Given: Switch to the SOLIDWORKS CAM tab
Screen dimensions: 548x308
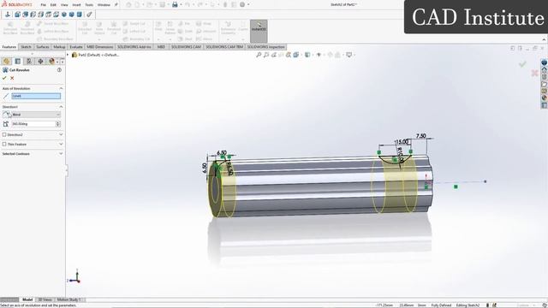Looking at the screenshot, I should click(x=186, y=47).
